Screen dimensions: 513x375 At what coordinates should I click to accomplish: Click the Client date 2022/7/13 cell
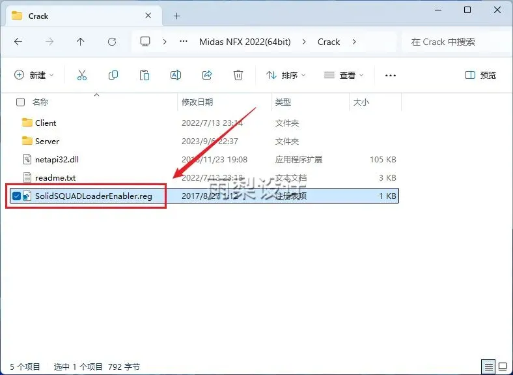pos(212,123)
